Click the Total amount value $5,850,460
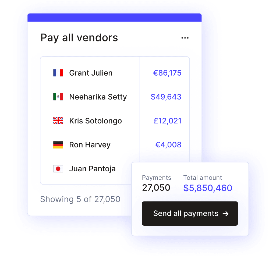269x269 pixels. (207, 188)
